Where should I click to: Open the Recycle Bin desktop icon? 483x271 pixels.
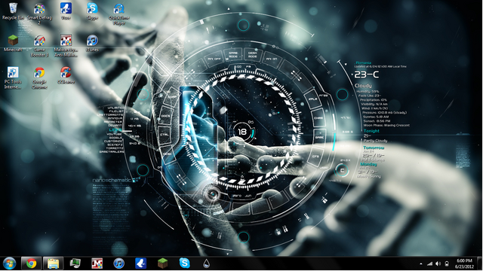[x=13, y=11]
